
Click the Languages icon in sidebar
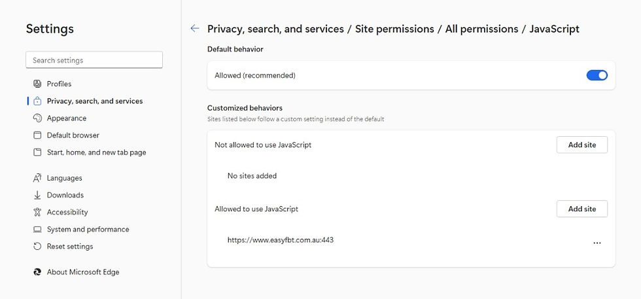tap(37, 178)
